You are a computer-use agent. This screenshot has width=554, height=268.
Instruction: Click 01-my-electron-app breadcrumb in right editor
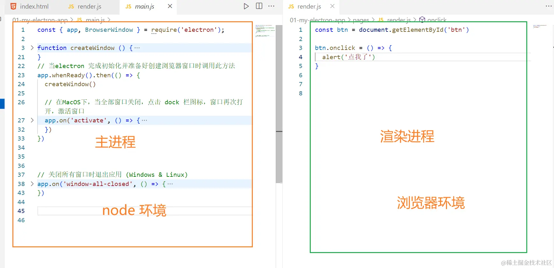point(317,20)
